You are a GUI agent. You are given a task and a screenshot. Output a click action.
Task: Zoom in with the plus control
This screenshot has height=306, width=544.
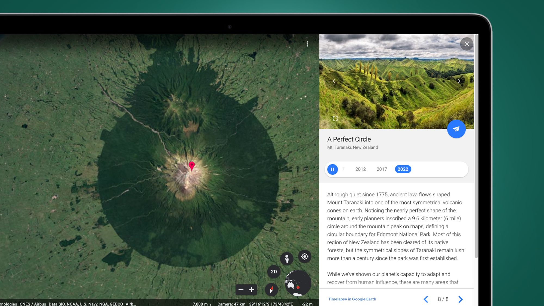tap(252, 290)
